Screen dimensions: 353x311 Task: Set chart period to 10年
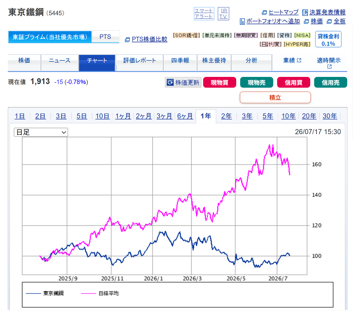coord(289,116)
